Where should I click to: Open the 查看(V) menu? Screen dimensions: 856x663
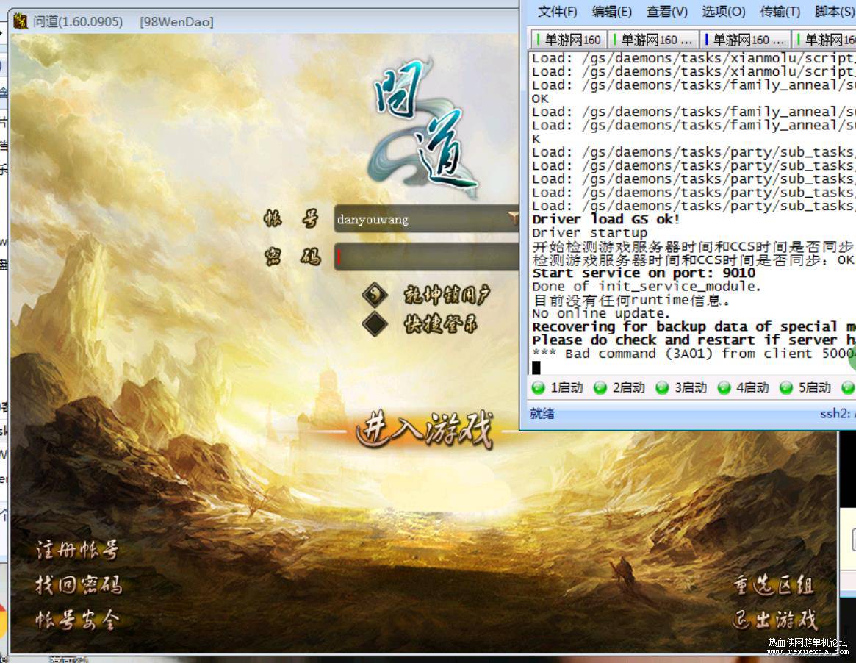(666, 12)
